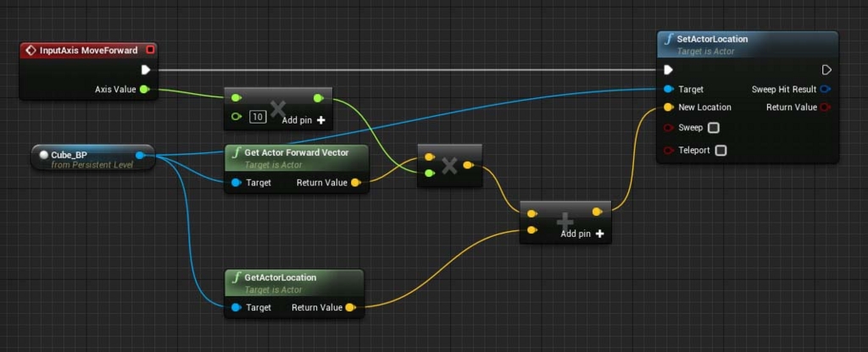868x352 pixels.
Task: Click the exec output pin of SetActorLocation
Action: click(x=826, y=69)
